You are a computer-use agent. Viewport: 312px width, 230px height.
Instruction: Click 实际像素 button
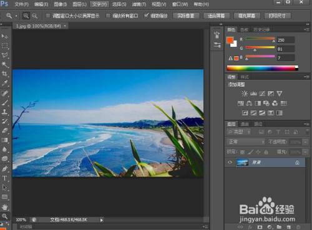tap(186, 16)
